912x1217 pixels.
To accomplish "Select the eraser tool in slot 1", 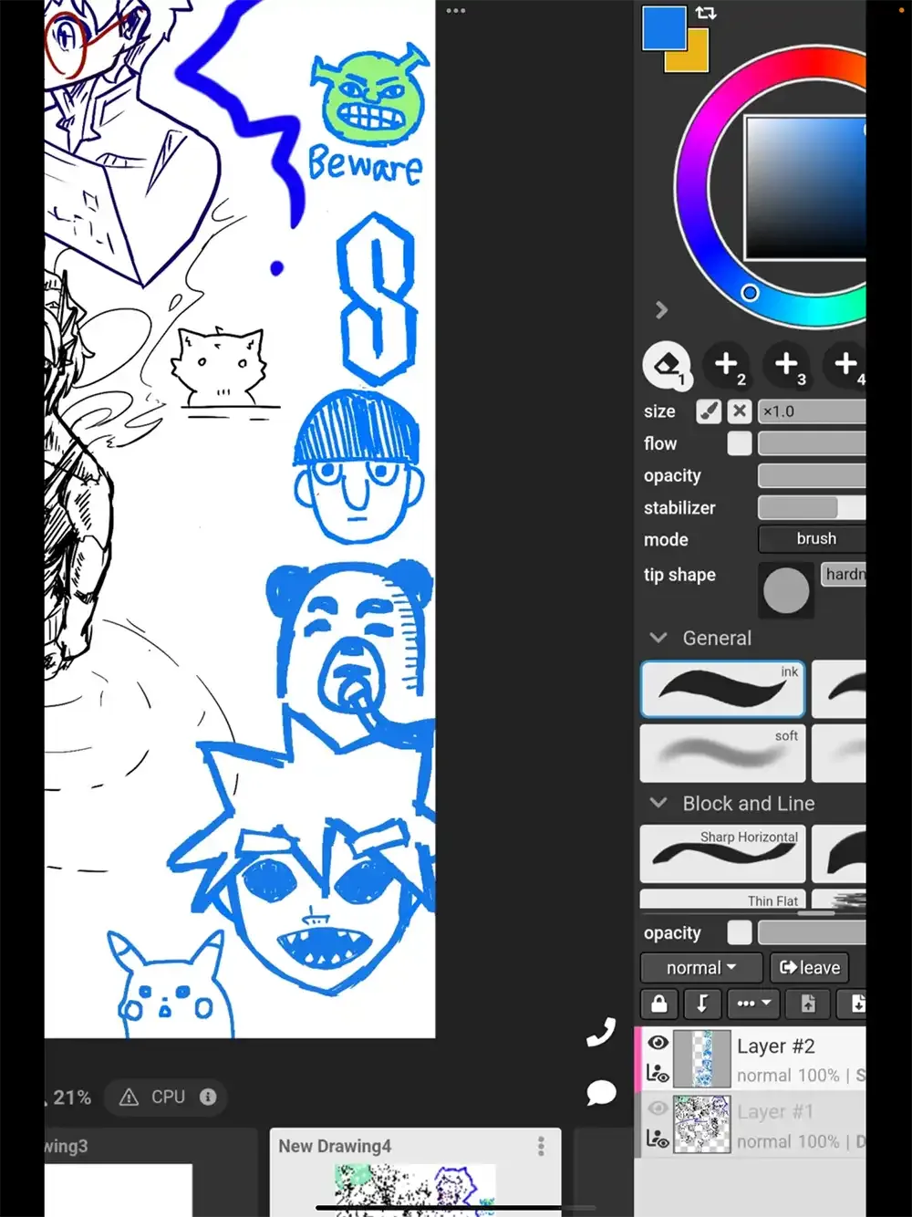I will 667,365.
